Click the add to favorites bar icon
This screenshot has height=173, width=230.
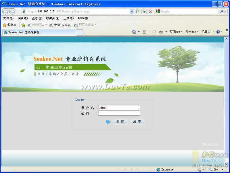23,25
